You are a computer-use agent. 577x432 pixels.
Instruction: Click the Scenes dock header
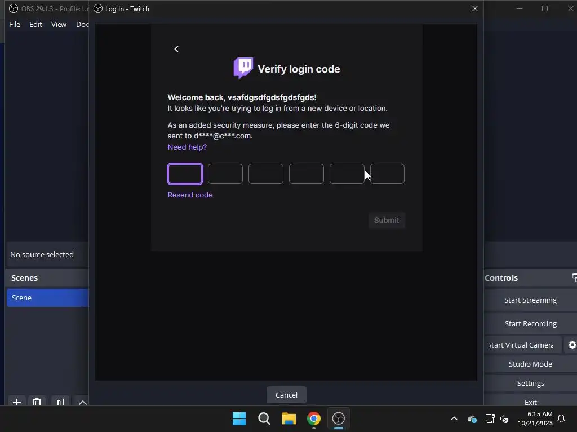(47, 278)
